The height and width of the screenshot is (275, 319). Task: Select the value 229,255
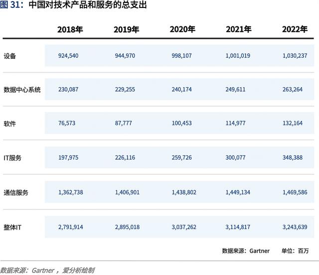[125, 89]
